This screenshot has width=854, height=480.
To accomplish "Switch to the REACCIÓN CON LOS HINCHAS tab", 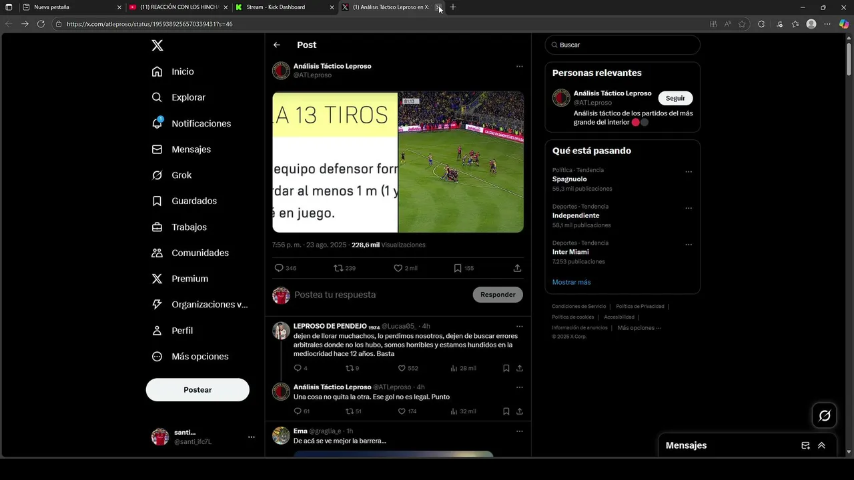I will pos(178,7).
